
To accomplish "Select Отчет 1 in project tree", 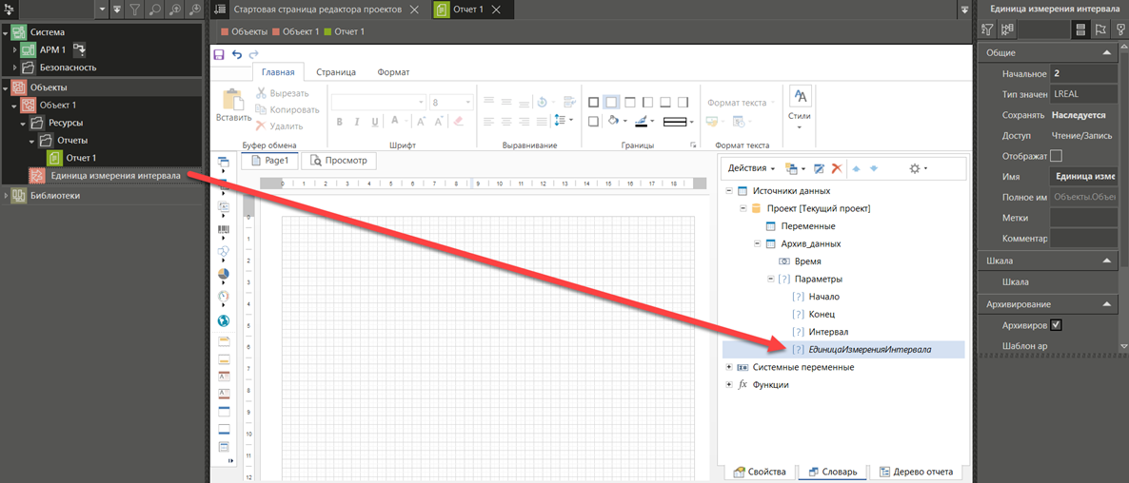I will (x=81, y=158).
